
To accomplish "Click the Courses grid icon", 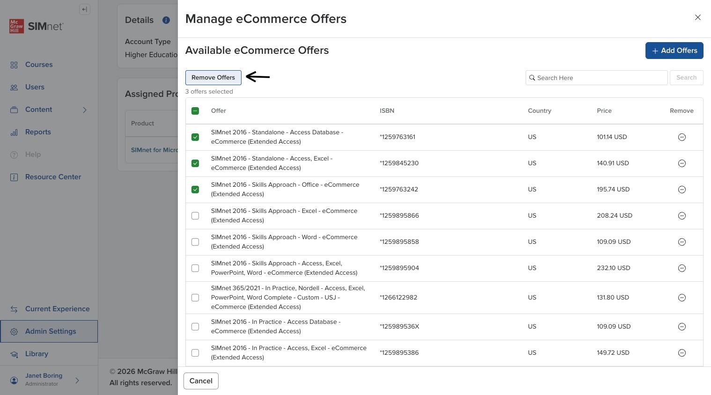I will 14,65.
